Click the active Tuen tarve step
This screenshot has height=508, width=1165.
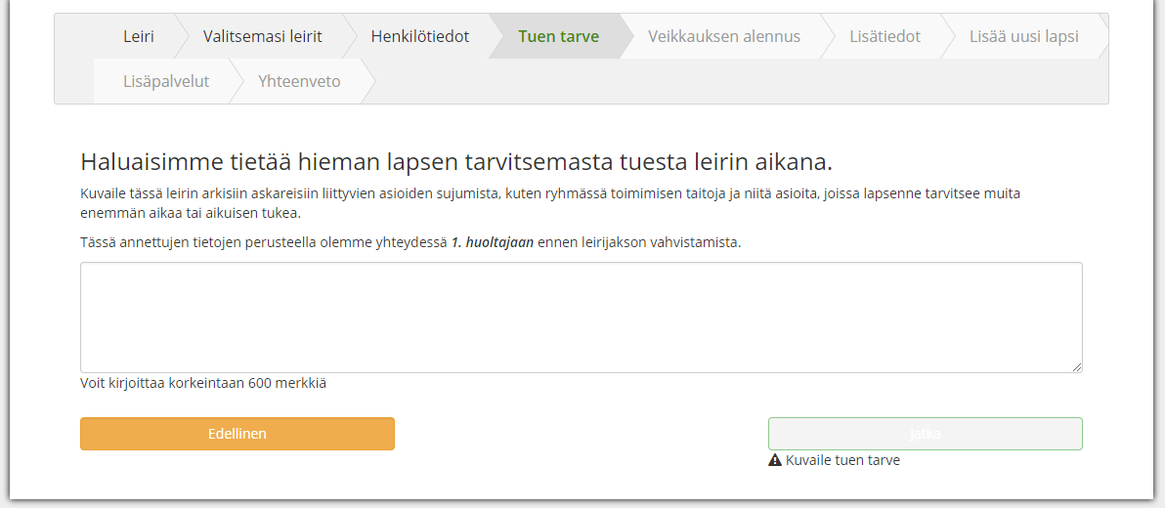pos(559,36)
